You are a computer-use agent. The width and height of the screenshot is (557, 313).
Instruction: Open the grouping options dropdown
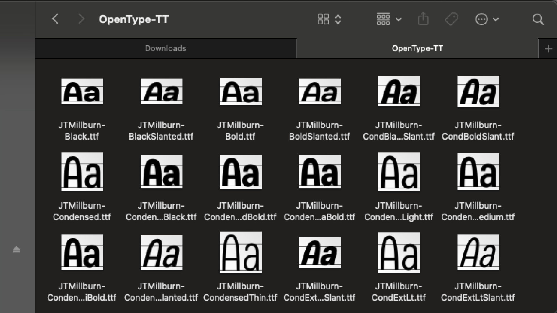(389, 19)
